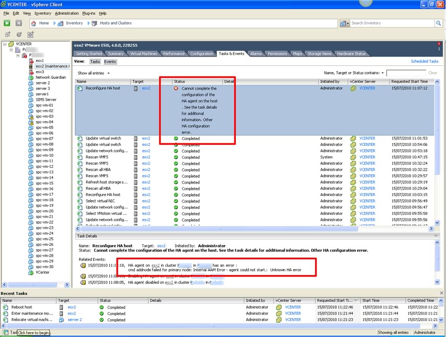
Task: Switch to the Virtual Machines tab
Action: point(143,54)
